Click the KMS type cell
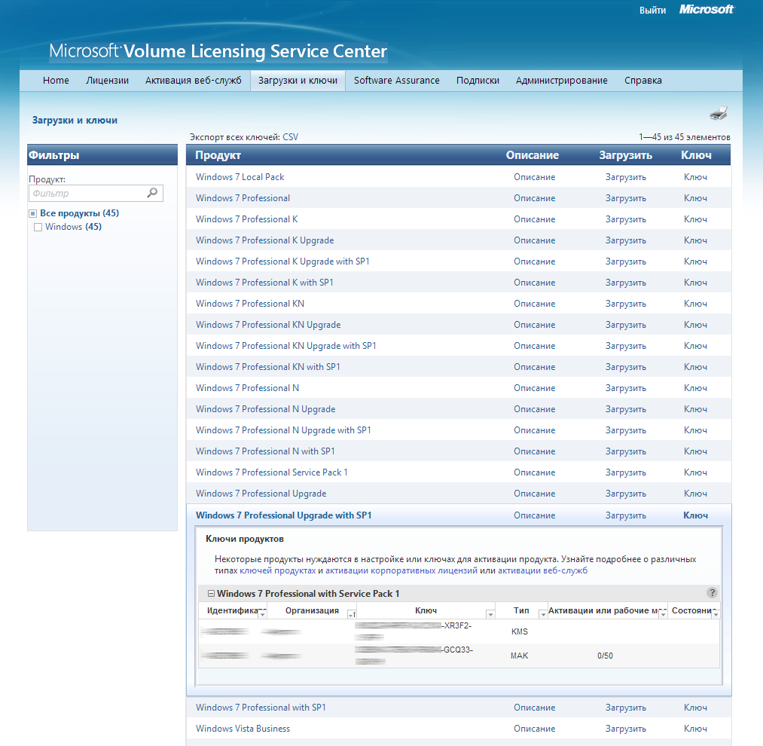Screen dimensions: 763x746 [x=519, y=631]
